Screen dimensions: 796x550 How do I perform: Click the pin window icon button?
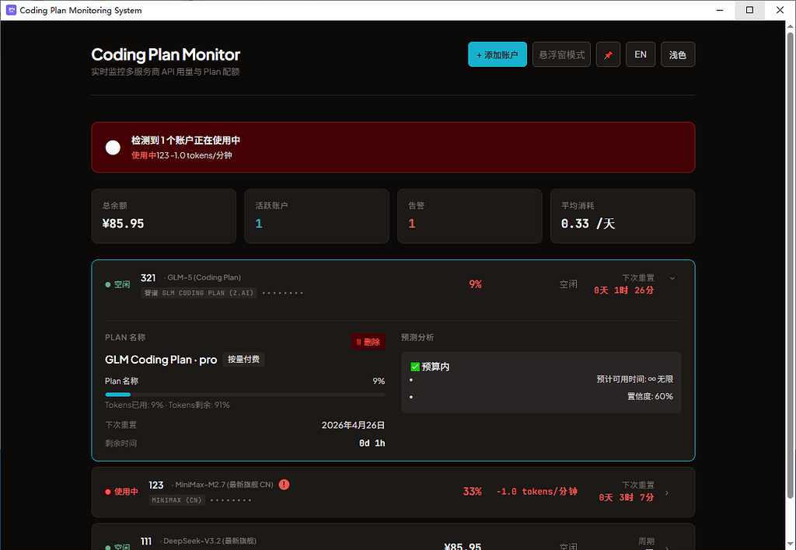click(x=608, y=54)
